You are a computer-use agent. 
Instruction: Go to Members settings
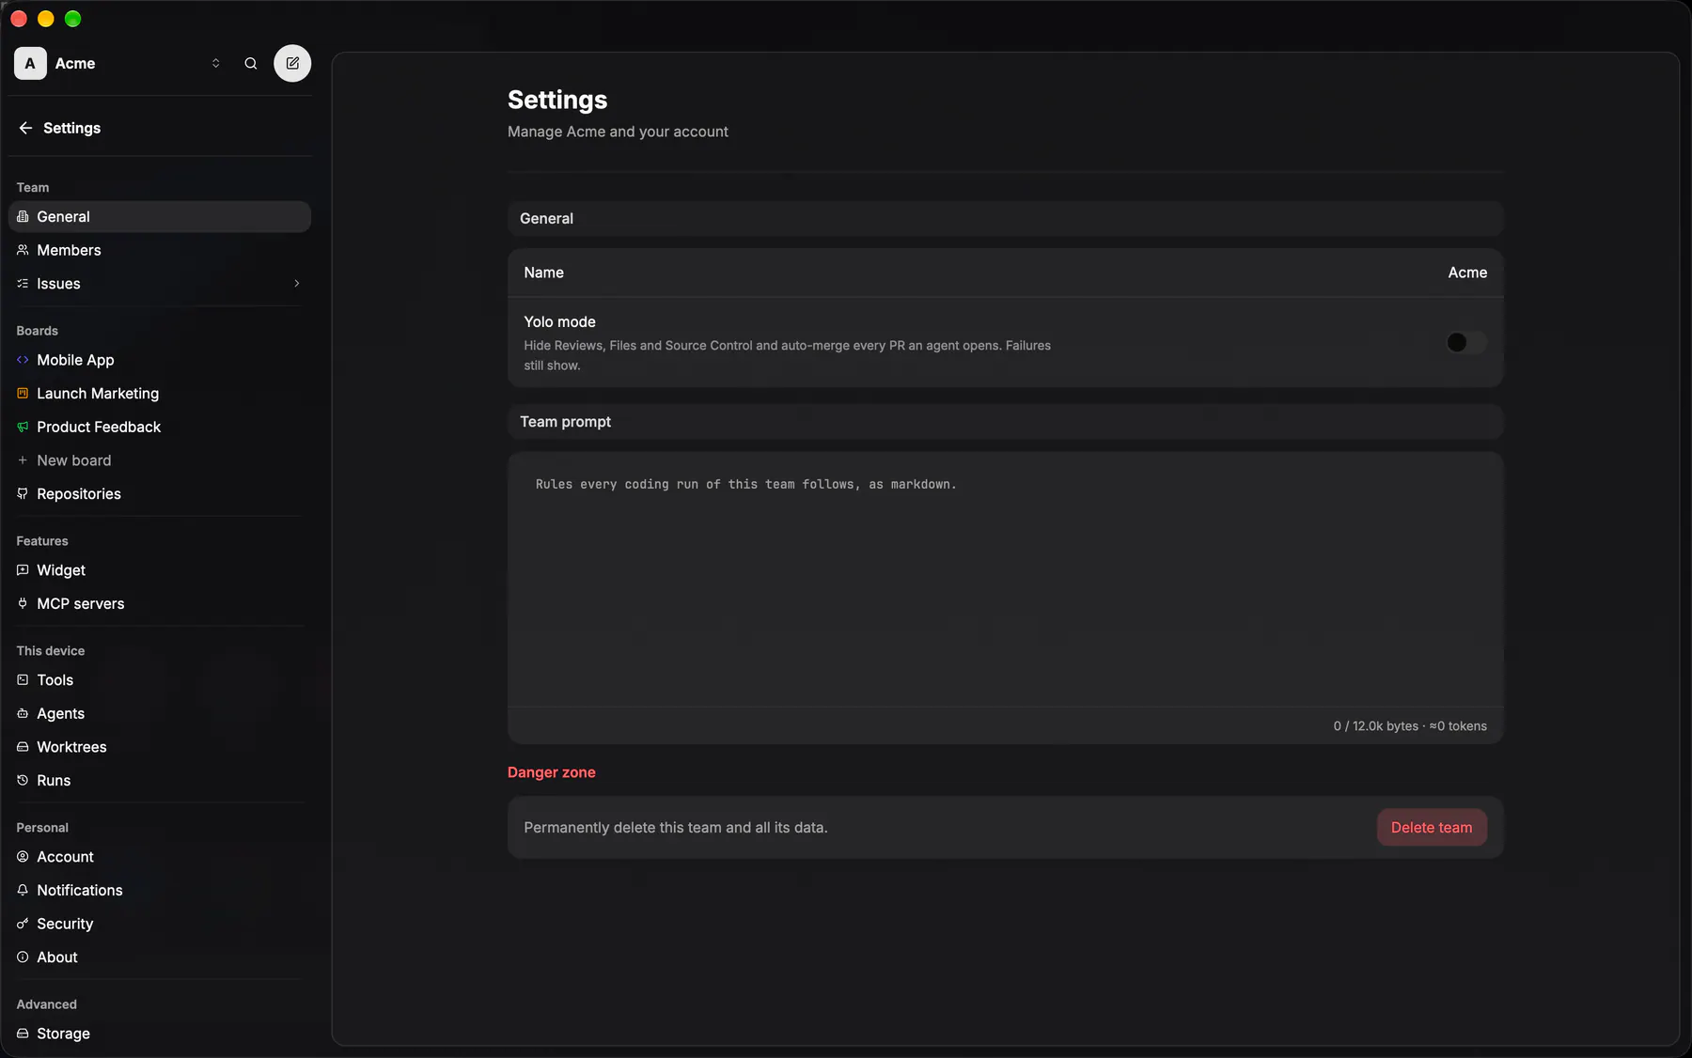[160, 250]
